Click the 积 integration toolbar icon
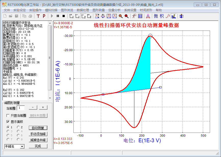Image resolution: width=221 pixels, height=157 pixels. [162, 16]
